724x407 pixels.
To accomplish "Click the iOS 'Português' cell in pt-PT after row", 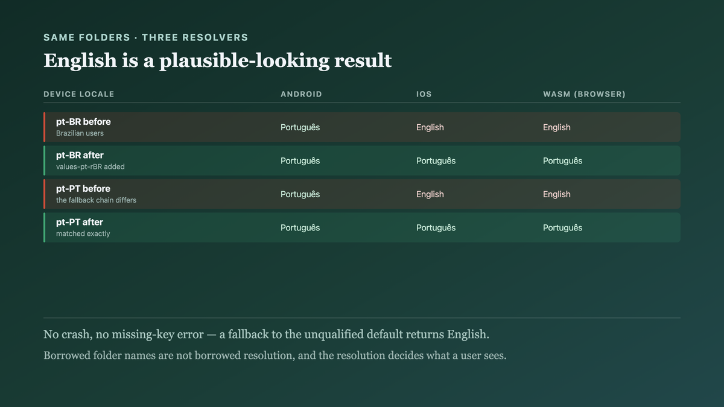I will click(436, 228).
